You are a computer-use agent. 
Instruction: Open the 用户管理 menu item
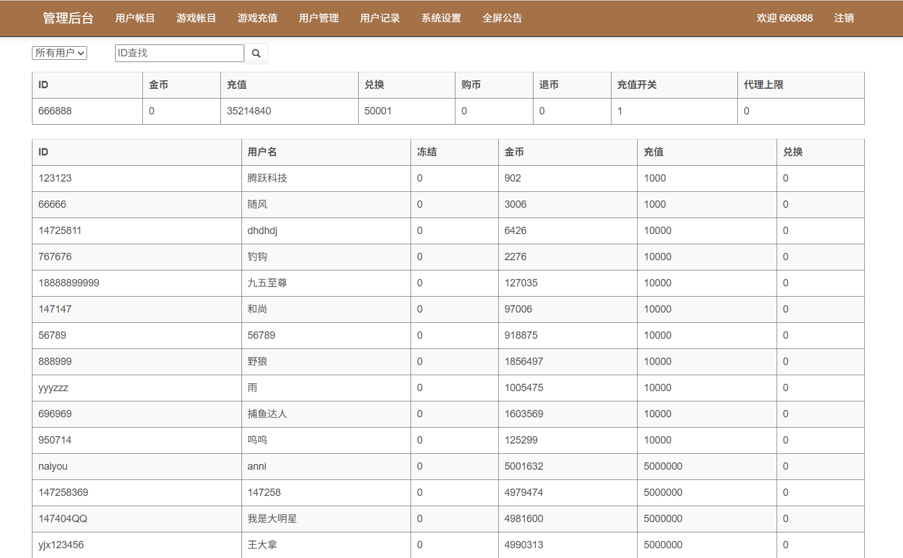[x=318, y=18]
